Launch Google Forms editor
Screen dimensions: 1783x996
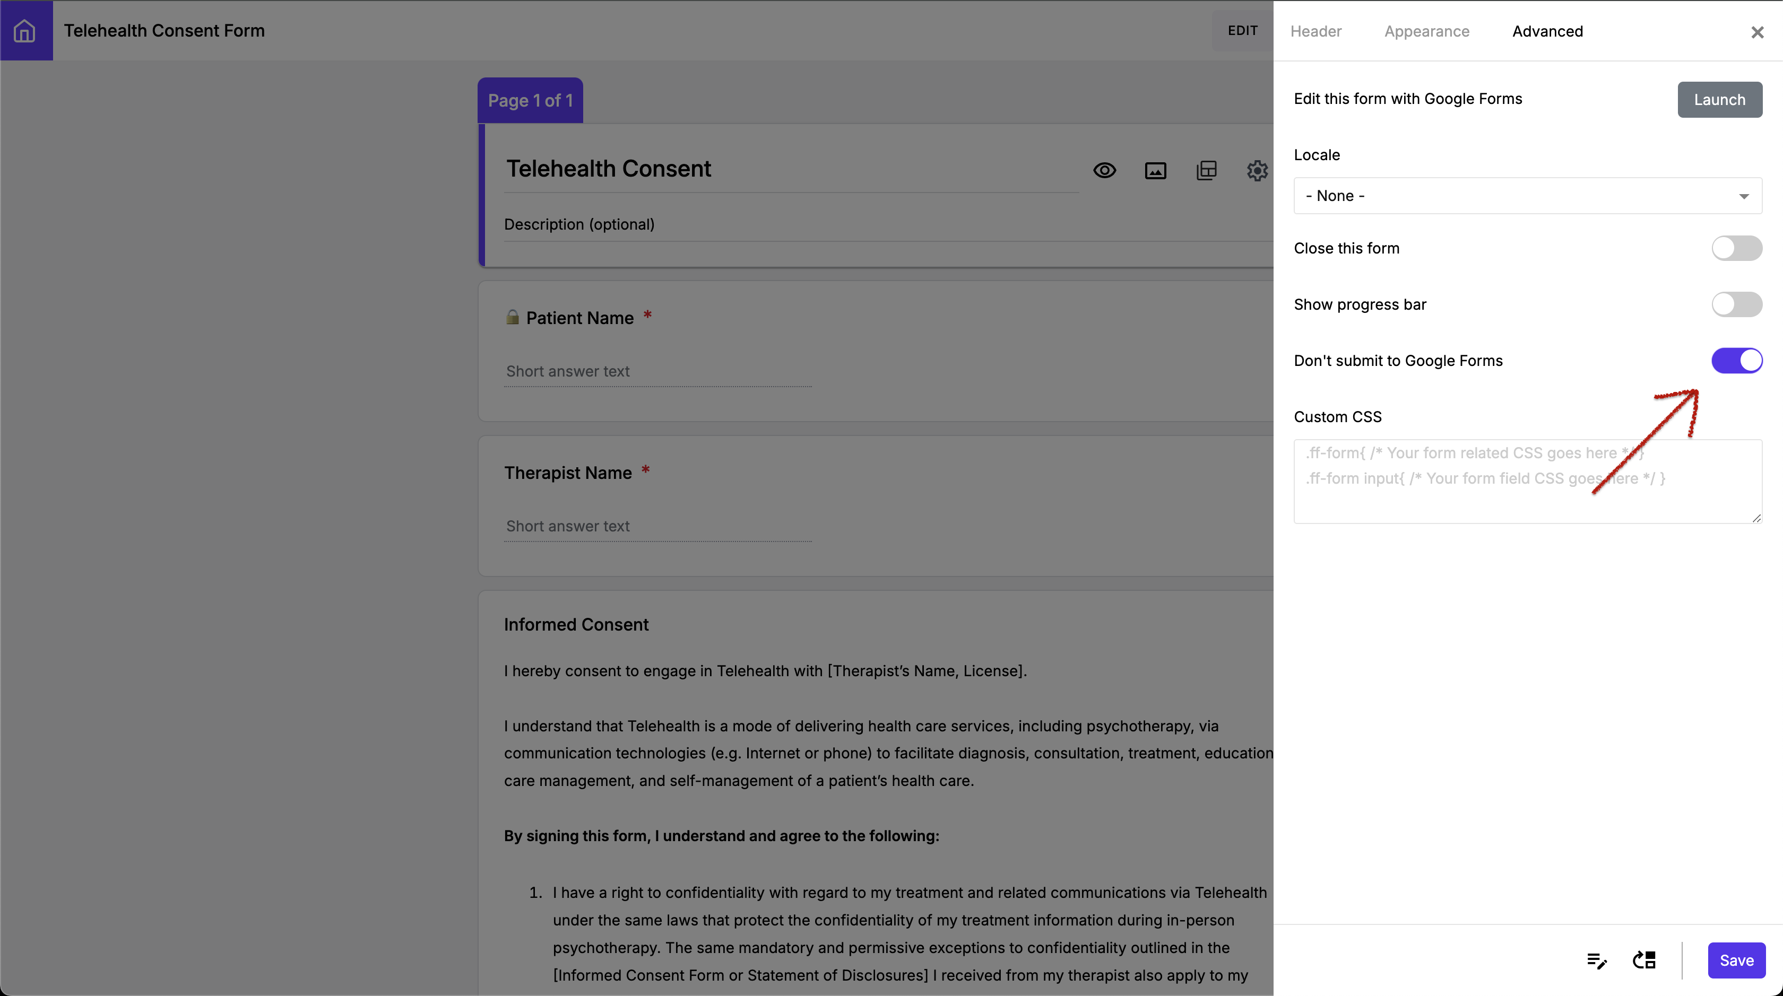point(1719,100)
